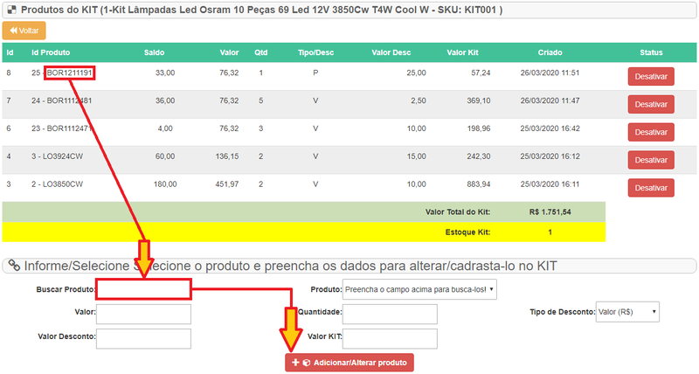Deactivate product 24 - BOR1112481 row
Viewport: 699px width, 374px height.
pyautogui.click(x=651, y=104)
